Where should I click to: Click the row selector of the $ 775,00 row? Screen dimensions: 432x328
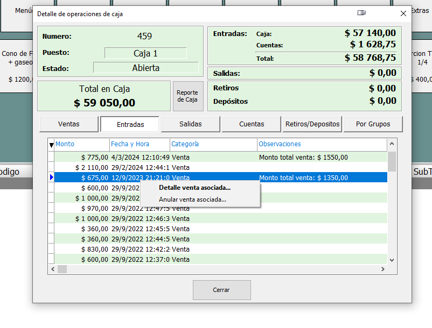coord(51,157)
